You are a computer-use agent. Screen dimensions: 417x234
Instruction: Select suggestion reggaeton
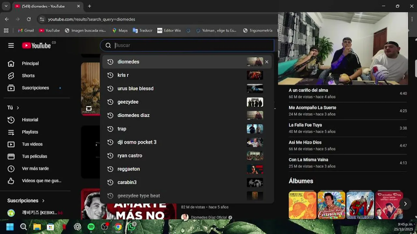[188, 169]
